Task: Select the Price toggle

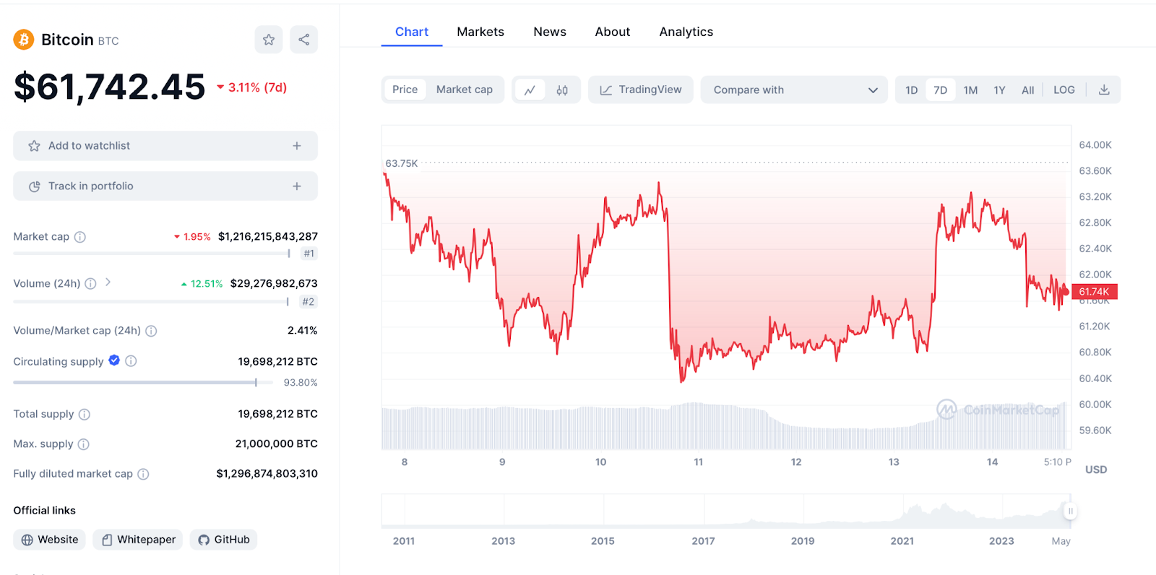Action: pyautogui.click(x=405, y=90)
